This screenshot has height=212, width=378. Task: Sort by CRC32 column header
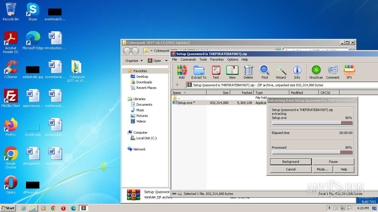click(329, 92)
